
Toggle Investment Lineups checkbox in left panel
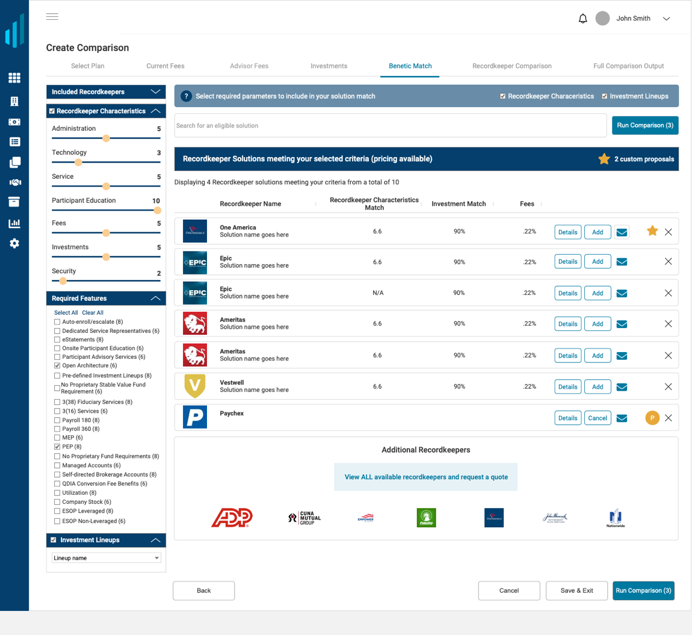click(x=54, y=540)
